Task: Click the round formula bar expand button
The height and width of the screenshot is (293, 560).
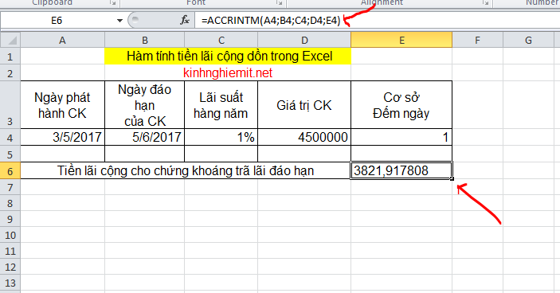Action: [135, 21]
